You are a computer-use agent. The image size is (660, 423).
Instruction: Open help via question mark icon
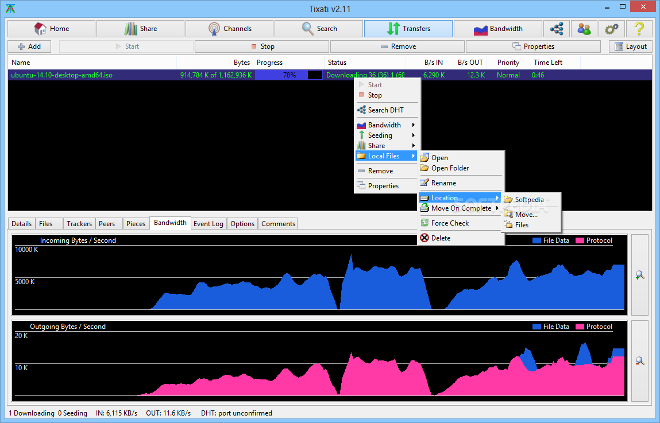(639, 29)
